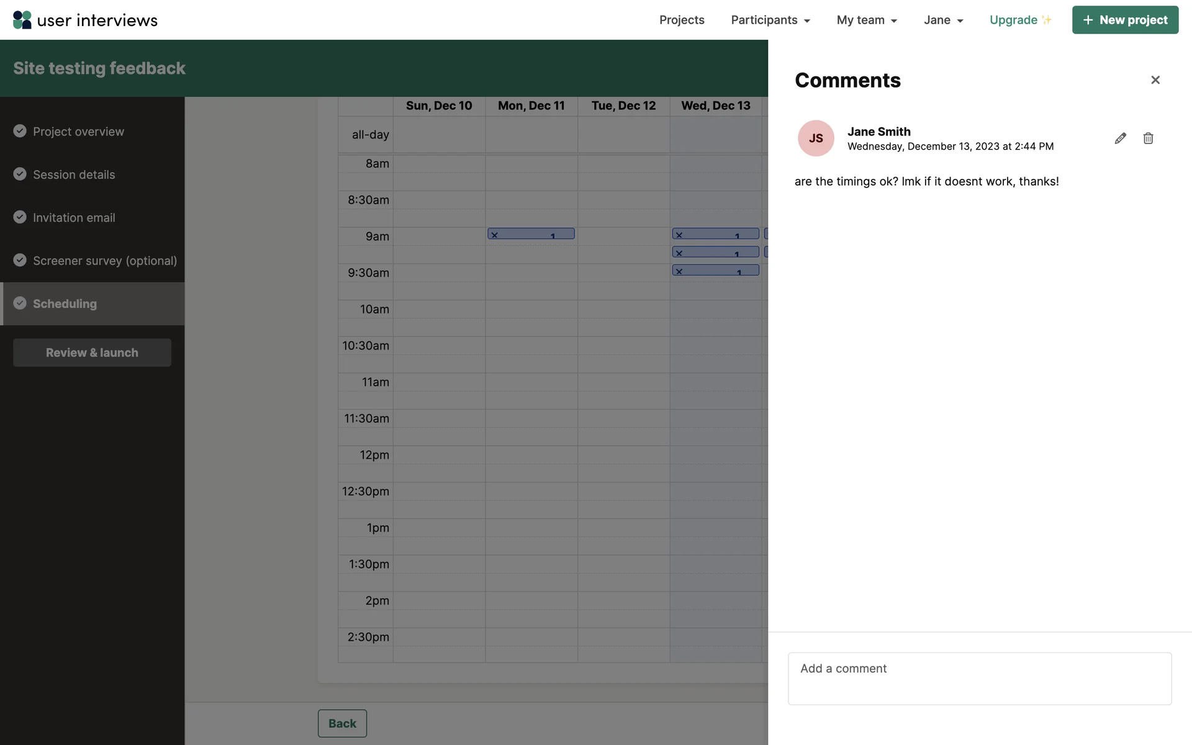Click the Add a comment field
The height and width of the screenshot is (745, 1192).
979,678
